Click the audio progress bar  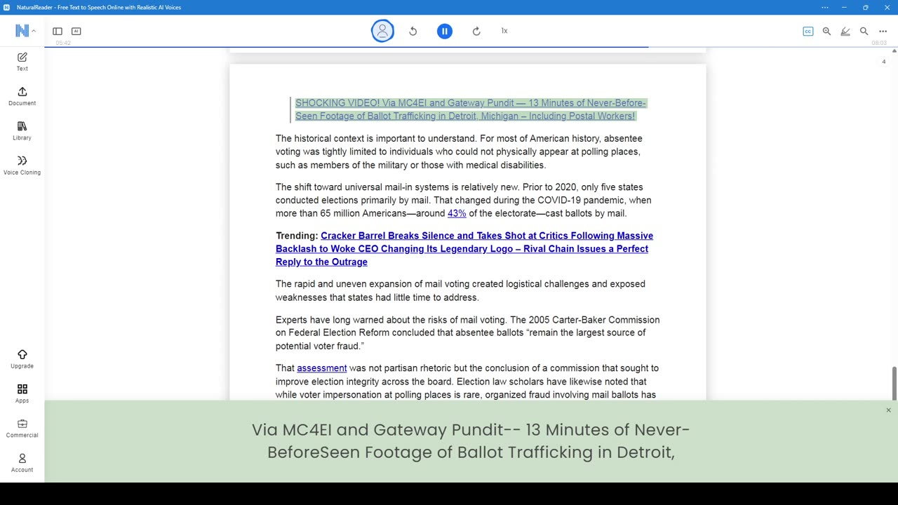[471, 47]
